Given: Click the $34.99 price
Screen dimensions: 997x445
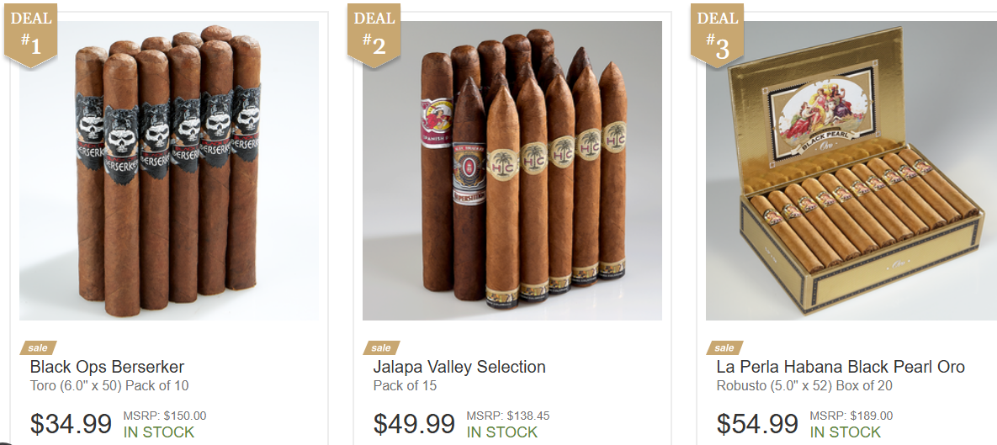Looking at the screenshot, I should point(71,424).
